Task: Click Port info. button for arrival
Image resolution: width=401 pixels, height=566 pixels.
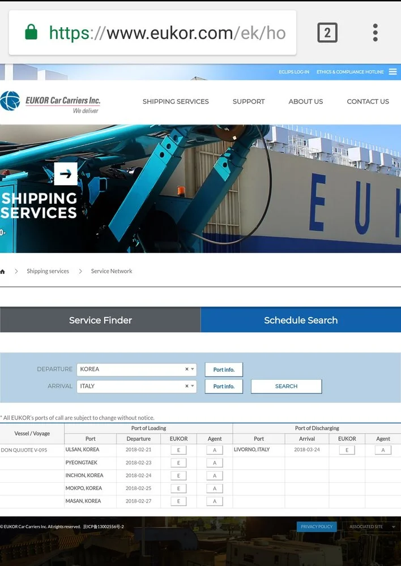Action: (224, 386)
